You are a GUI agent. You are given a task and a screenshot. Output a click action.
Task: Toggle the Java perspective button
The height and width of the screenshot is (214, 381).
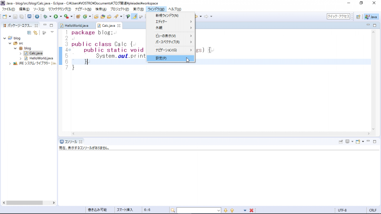[x=371, y=17]
